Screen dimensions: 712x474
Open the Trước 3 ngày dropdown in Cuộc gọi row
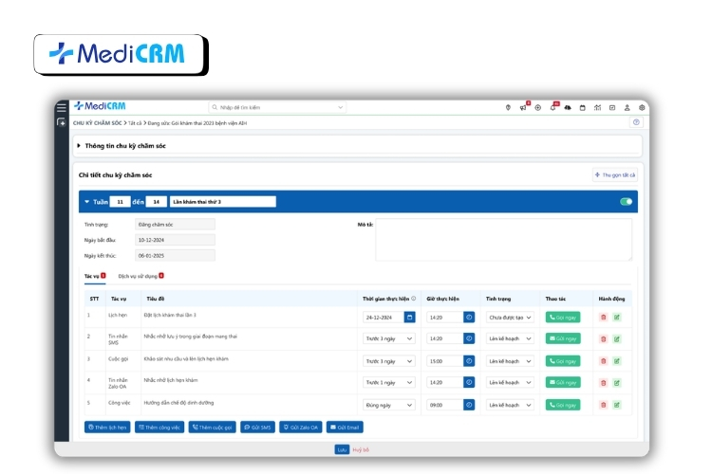click(388, 361)
